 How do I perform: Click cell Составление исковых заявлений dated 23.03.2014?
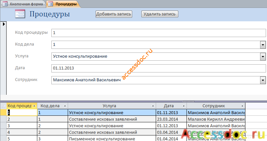pyautogui.click(x=112, y=119)
